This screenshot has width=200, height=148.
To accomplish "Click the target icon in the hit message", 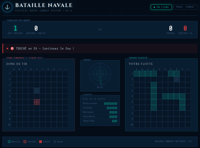I will click(12, 49).
